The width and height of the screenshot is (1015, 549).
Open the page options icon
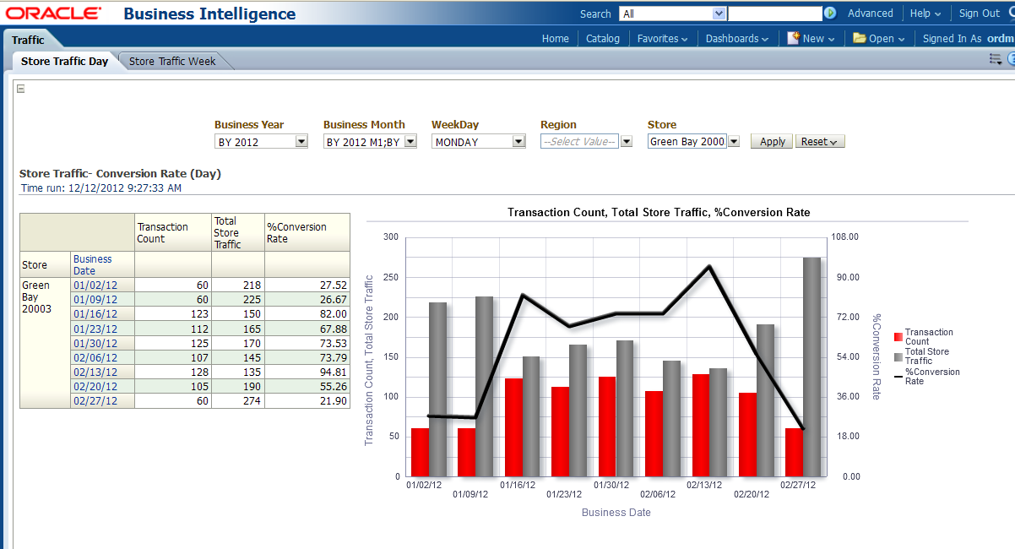(995, 59)
